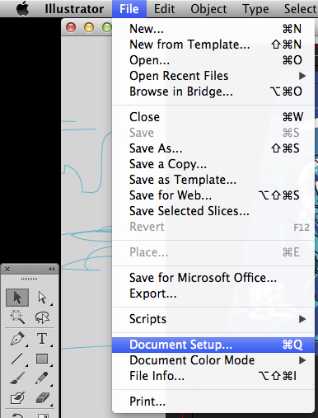Viewport: 318px width, 418px height.
Task: Click the green zoom window button
Action: pos(107,27)
